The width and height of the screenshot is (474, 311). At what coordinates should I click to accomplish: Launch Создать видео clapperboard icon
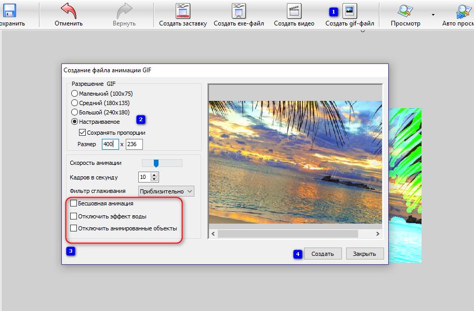tap(294, 11)
